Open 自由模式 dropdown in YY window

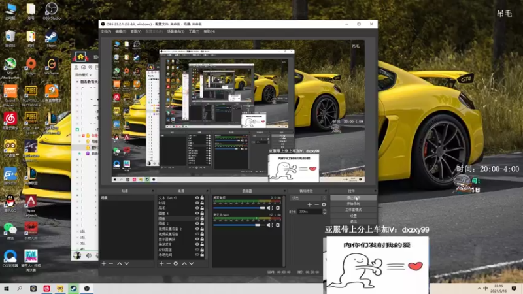(x=83, y=75)
